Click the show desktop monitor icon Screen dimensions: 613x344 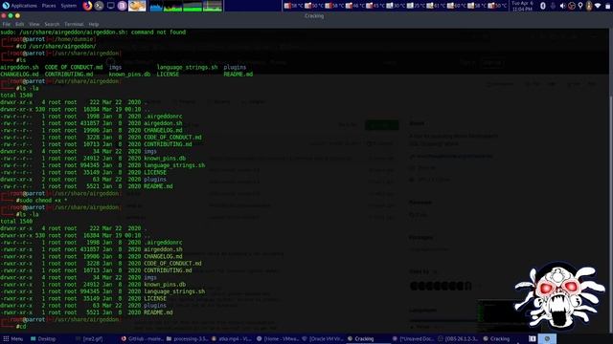click(111, 6)
